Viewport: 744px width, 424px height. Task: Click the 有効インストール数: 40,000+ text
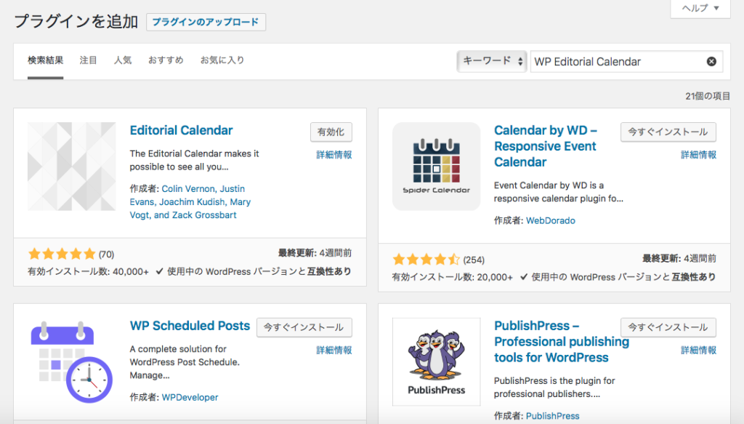tap(88, 271)
